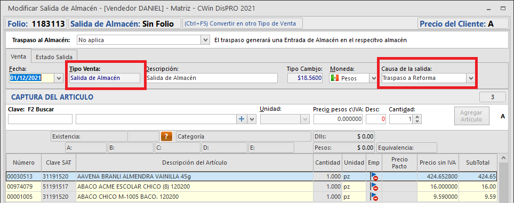Click the Desc discount field
The height and width of the screenshot is (203, 514).
(x=376, y=119)
